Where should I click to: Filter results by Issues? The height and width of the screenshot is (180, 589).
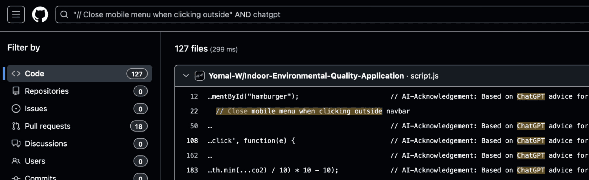pos(80,109)
